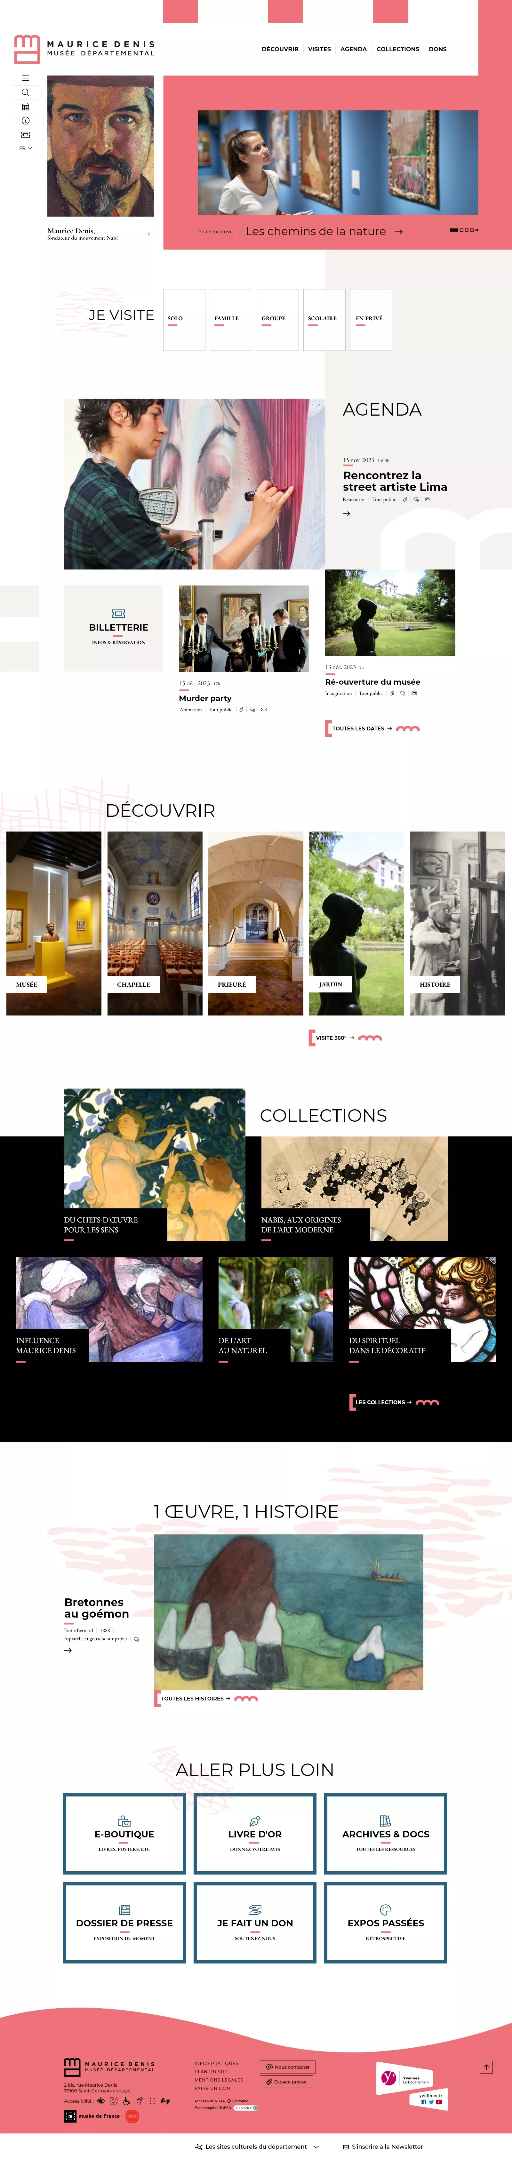Click the search magnifier icon
This screenshot has height=2158, width=512.
(x=25, y=92)
